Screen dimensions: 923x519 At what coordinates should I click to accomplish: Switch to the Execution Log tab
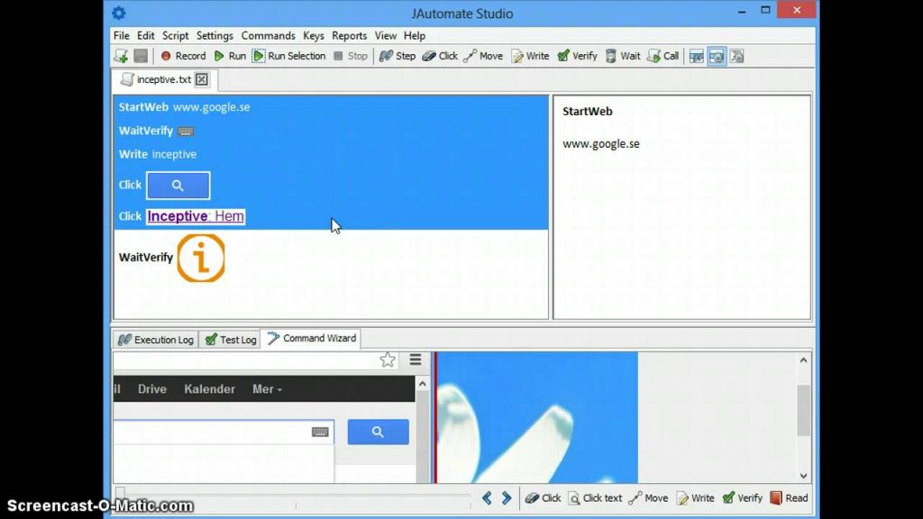[x=156, y=340]
